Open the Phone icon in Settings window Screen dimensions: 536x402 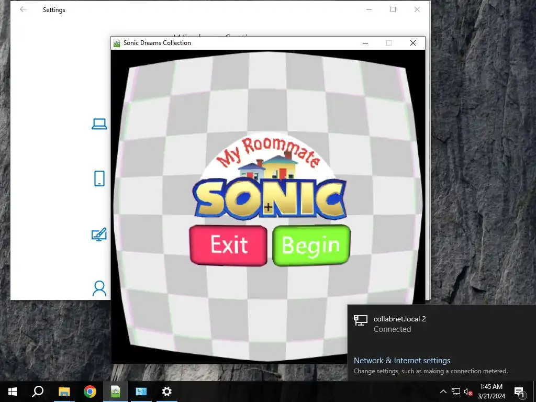(99, 178)
